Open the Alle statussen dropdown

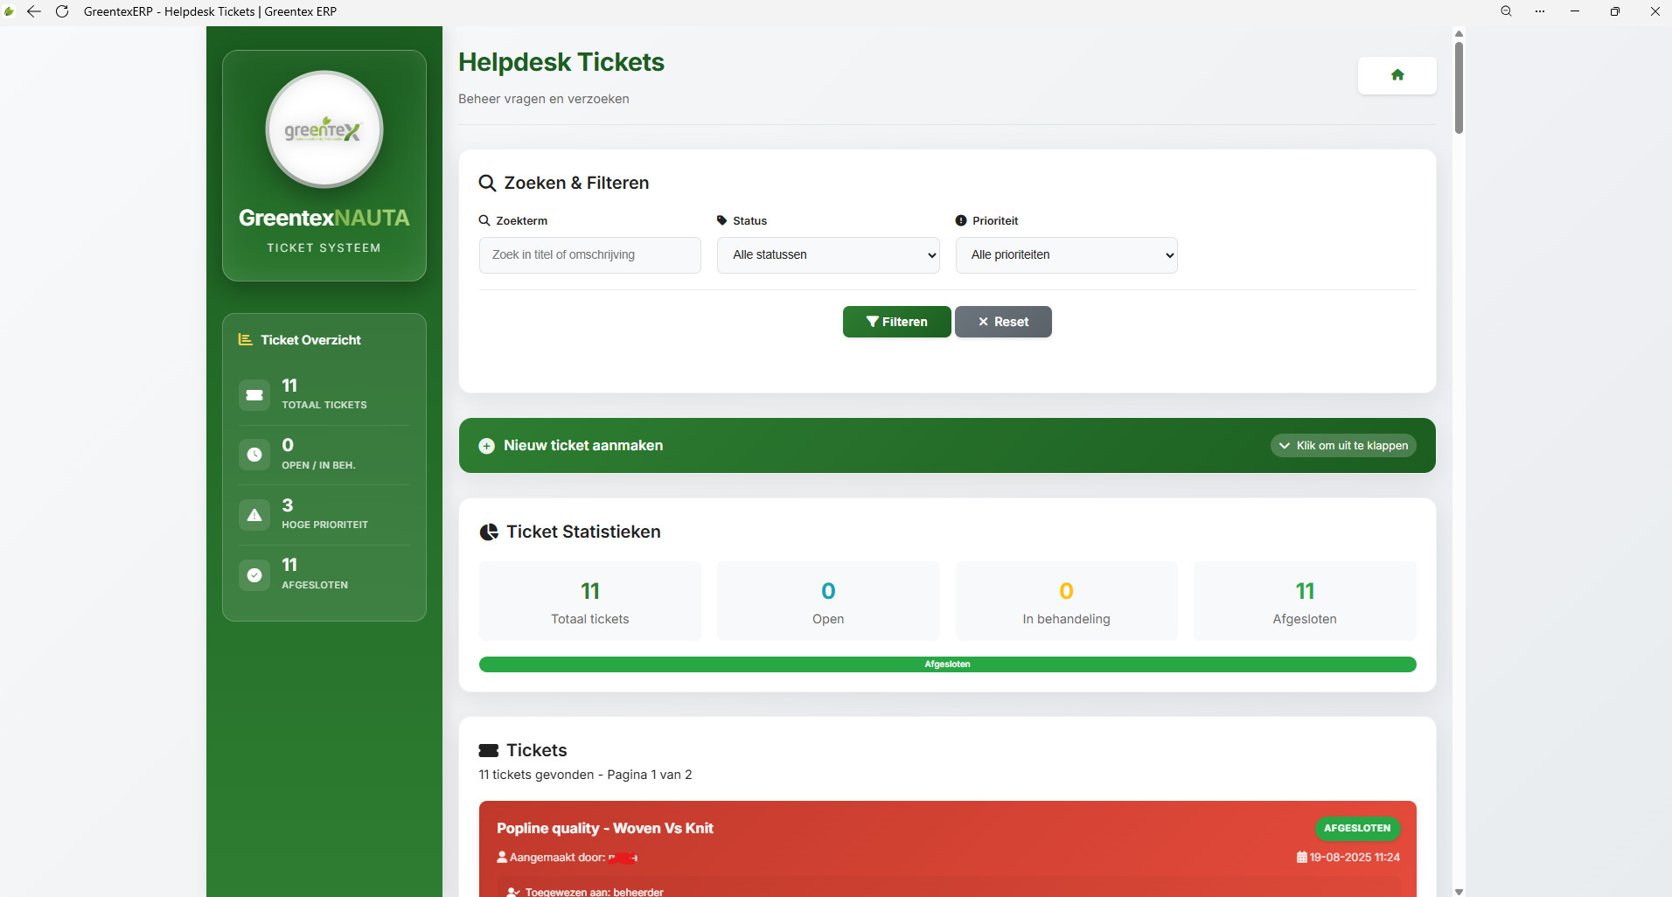point(828,255)
